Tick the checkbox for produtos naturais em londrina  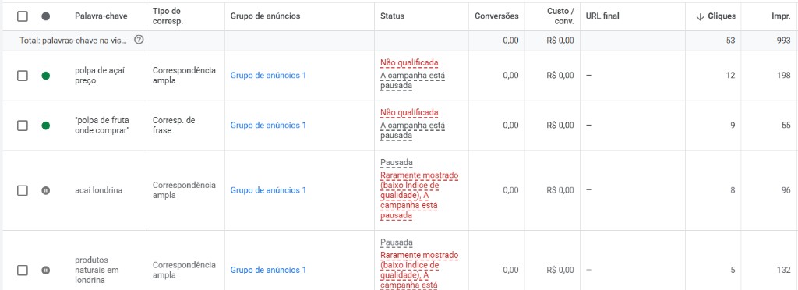23,271
